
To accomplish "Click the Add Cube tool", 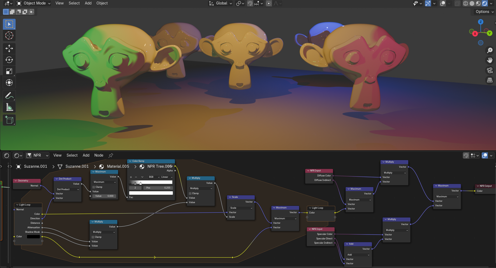I will coord(9,120).
